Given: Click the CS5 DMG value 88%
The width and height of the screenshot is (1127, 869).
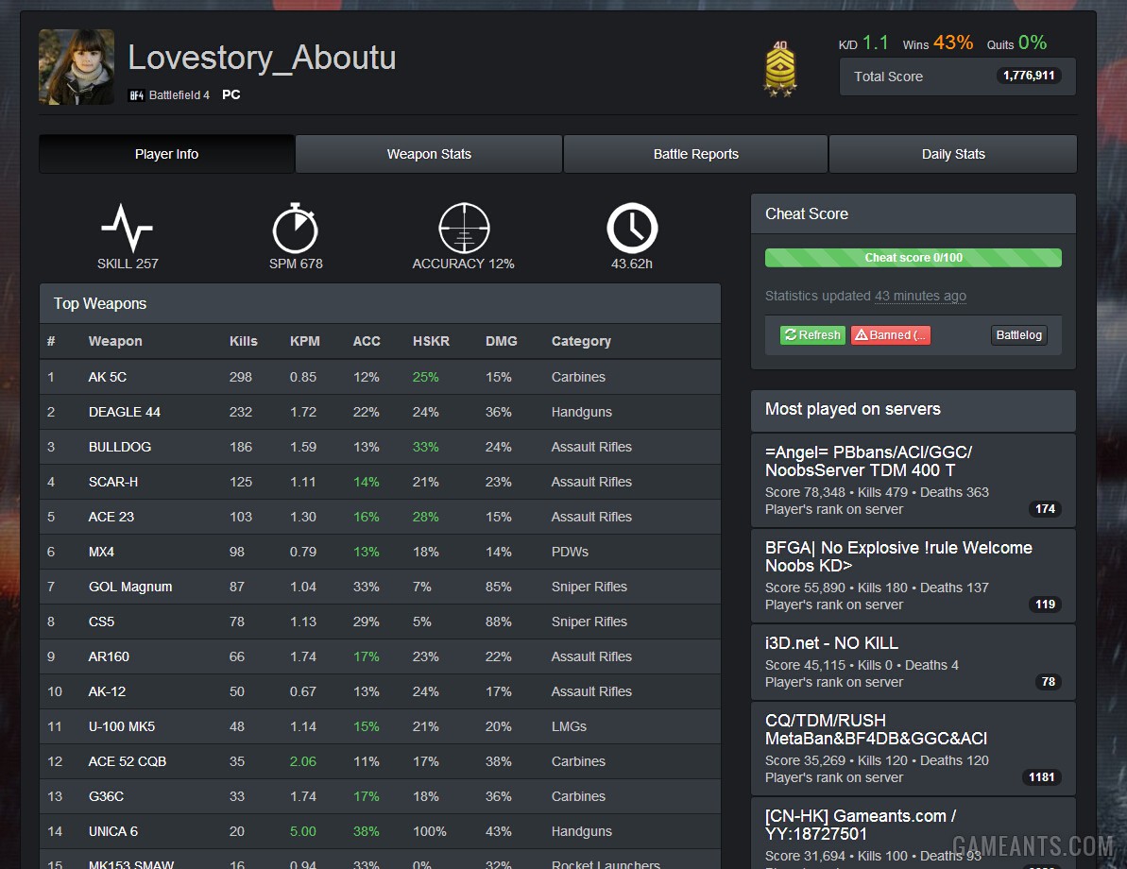Looking at the screenshot, I should click(498, 622).
